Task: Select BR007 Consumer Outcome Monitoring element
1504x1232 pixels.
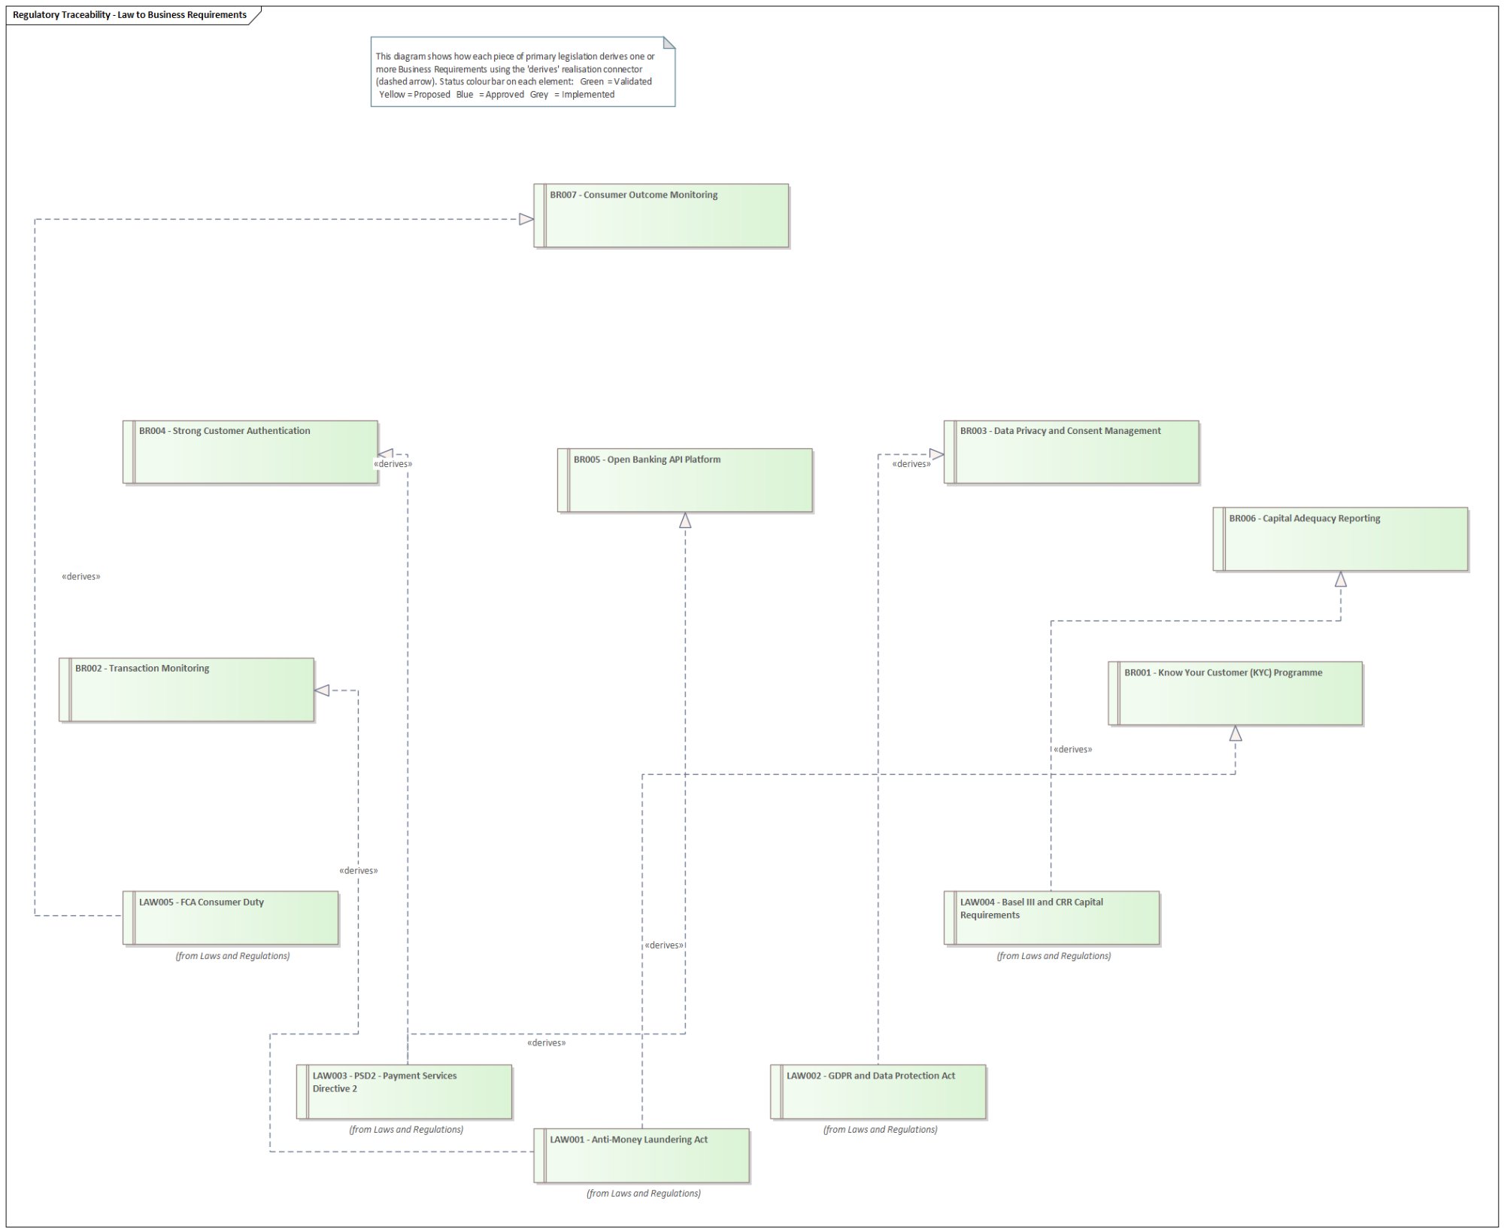Action: coord(662,216)
